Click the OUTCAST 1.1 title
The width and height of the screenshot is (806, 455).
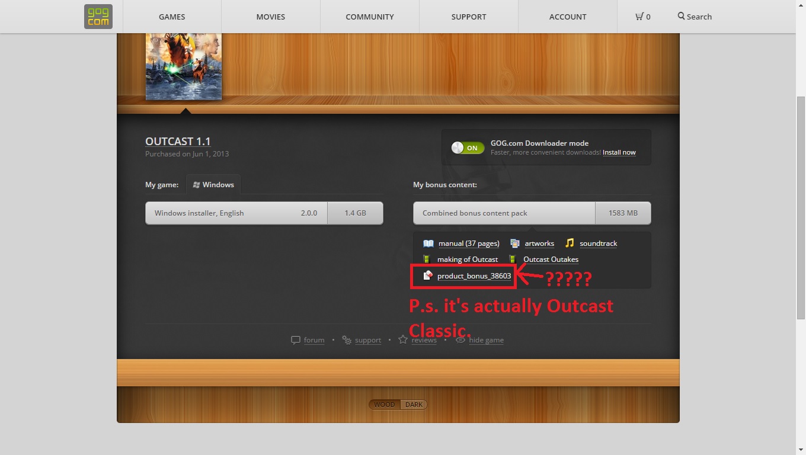178,141
